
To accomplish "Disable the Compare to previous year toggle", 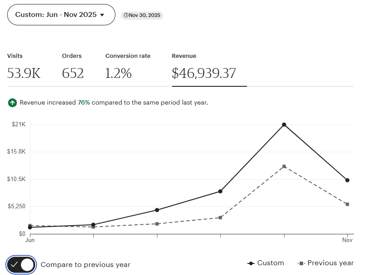I will point(21,264).
